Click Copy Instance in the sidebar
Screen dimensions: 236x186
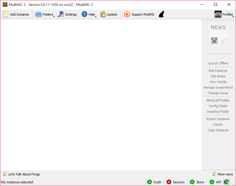pyautogui.click(x=218, y=130)
